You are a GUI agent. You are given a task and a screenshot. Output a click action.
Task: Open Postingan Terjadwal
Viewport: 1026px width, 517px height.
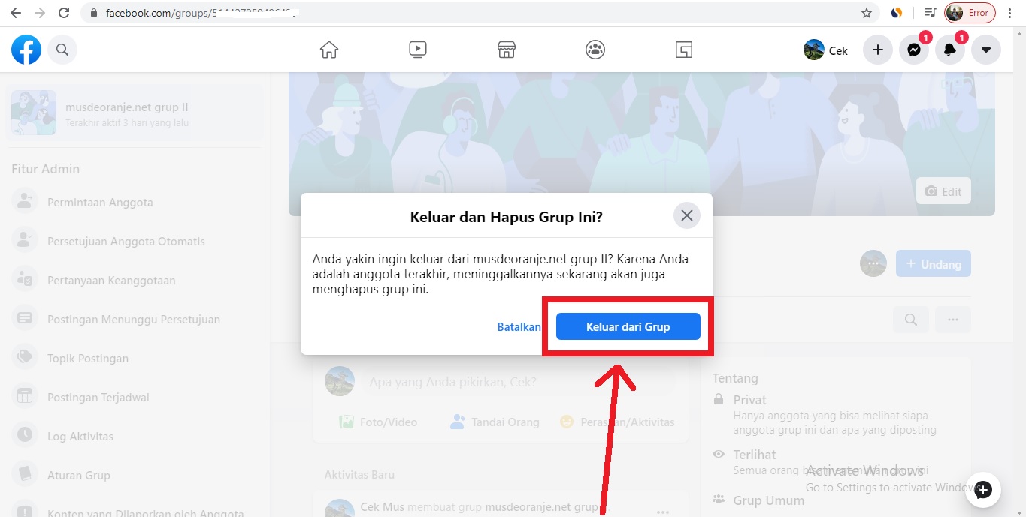(x=135, y=398)
